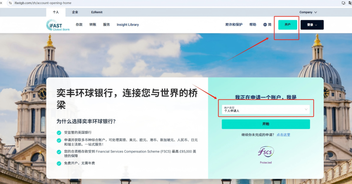
Task: Click the checkmark beside 免费开户，无需年费
Action: [59, 163]
